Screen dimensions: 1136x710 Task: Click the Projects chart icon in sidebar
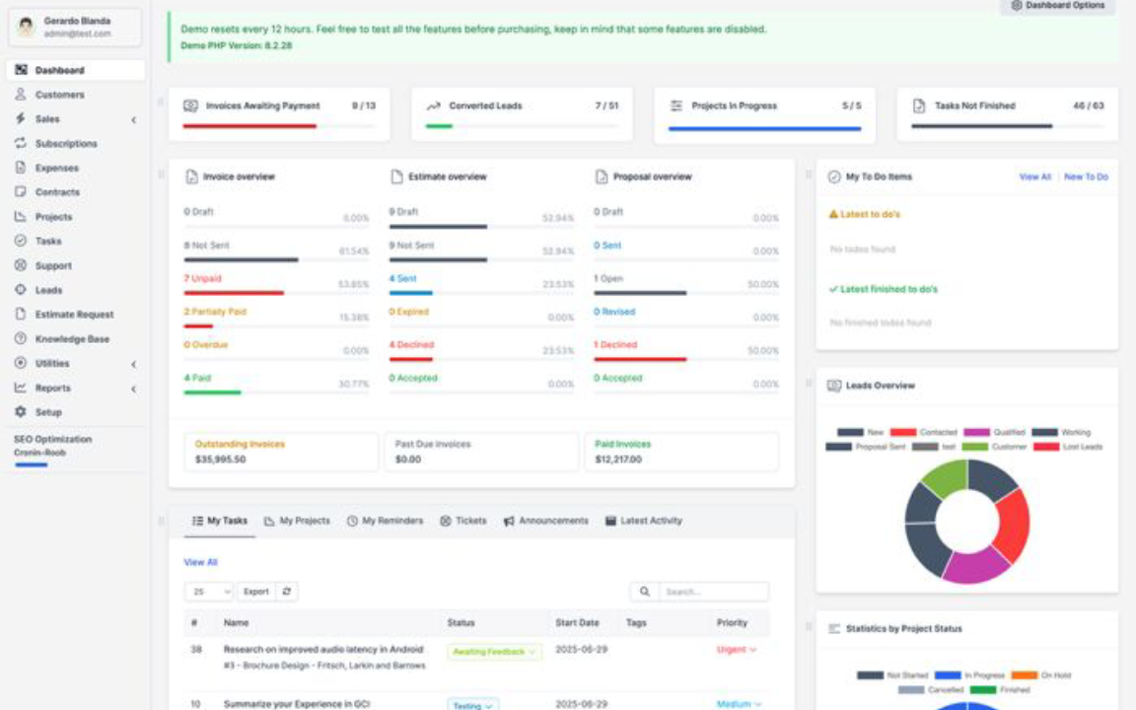(x=21, y=217)
